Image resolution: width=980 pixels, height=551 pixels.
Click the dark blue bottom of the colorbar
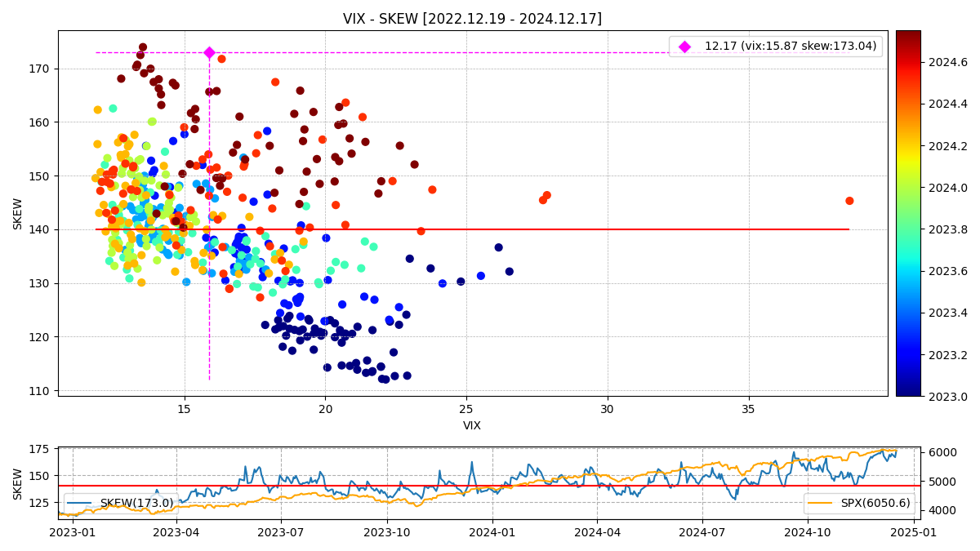[907, 392]
